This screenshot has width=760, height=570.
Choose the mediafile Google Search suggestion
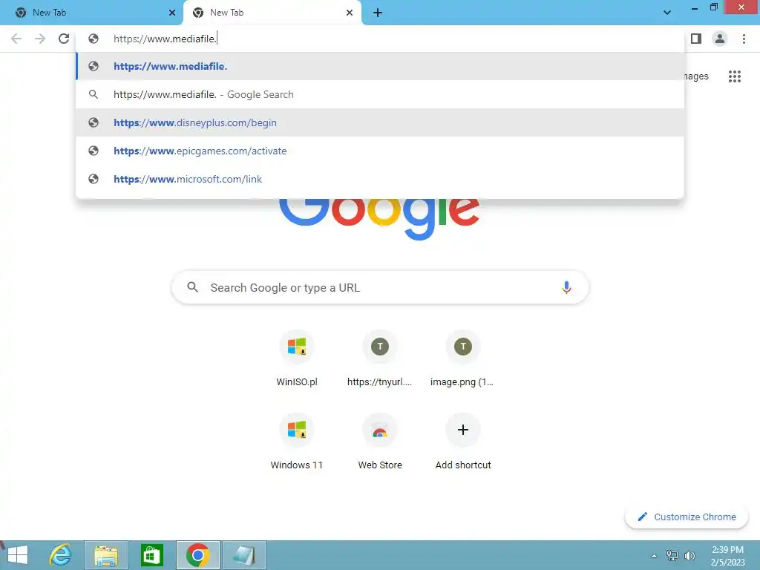(x=381, y=94)
